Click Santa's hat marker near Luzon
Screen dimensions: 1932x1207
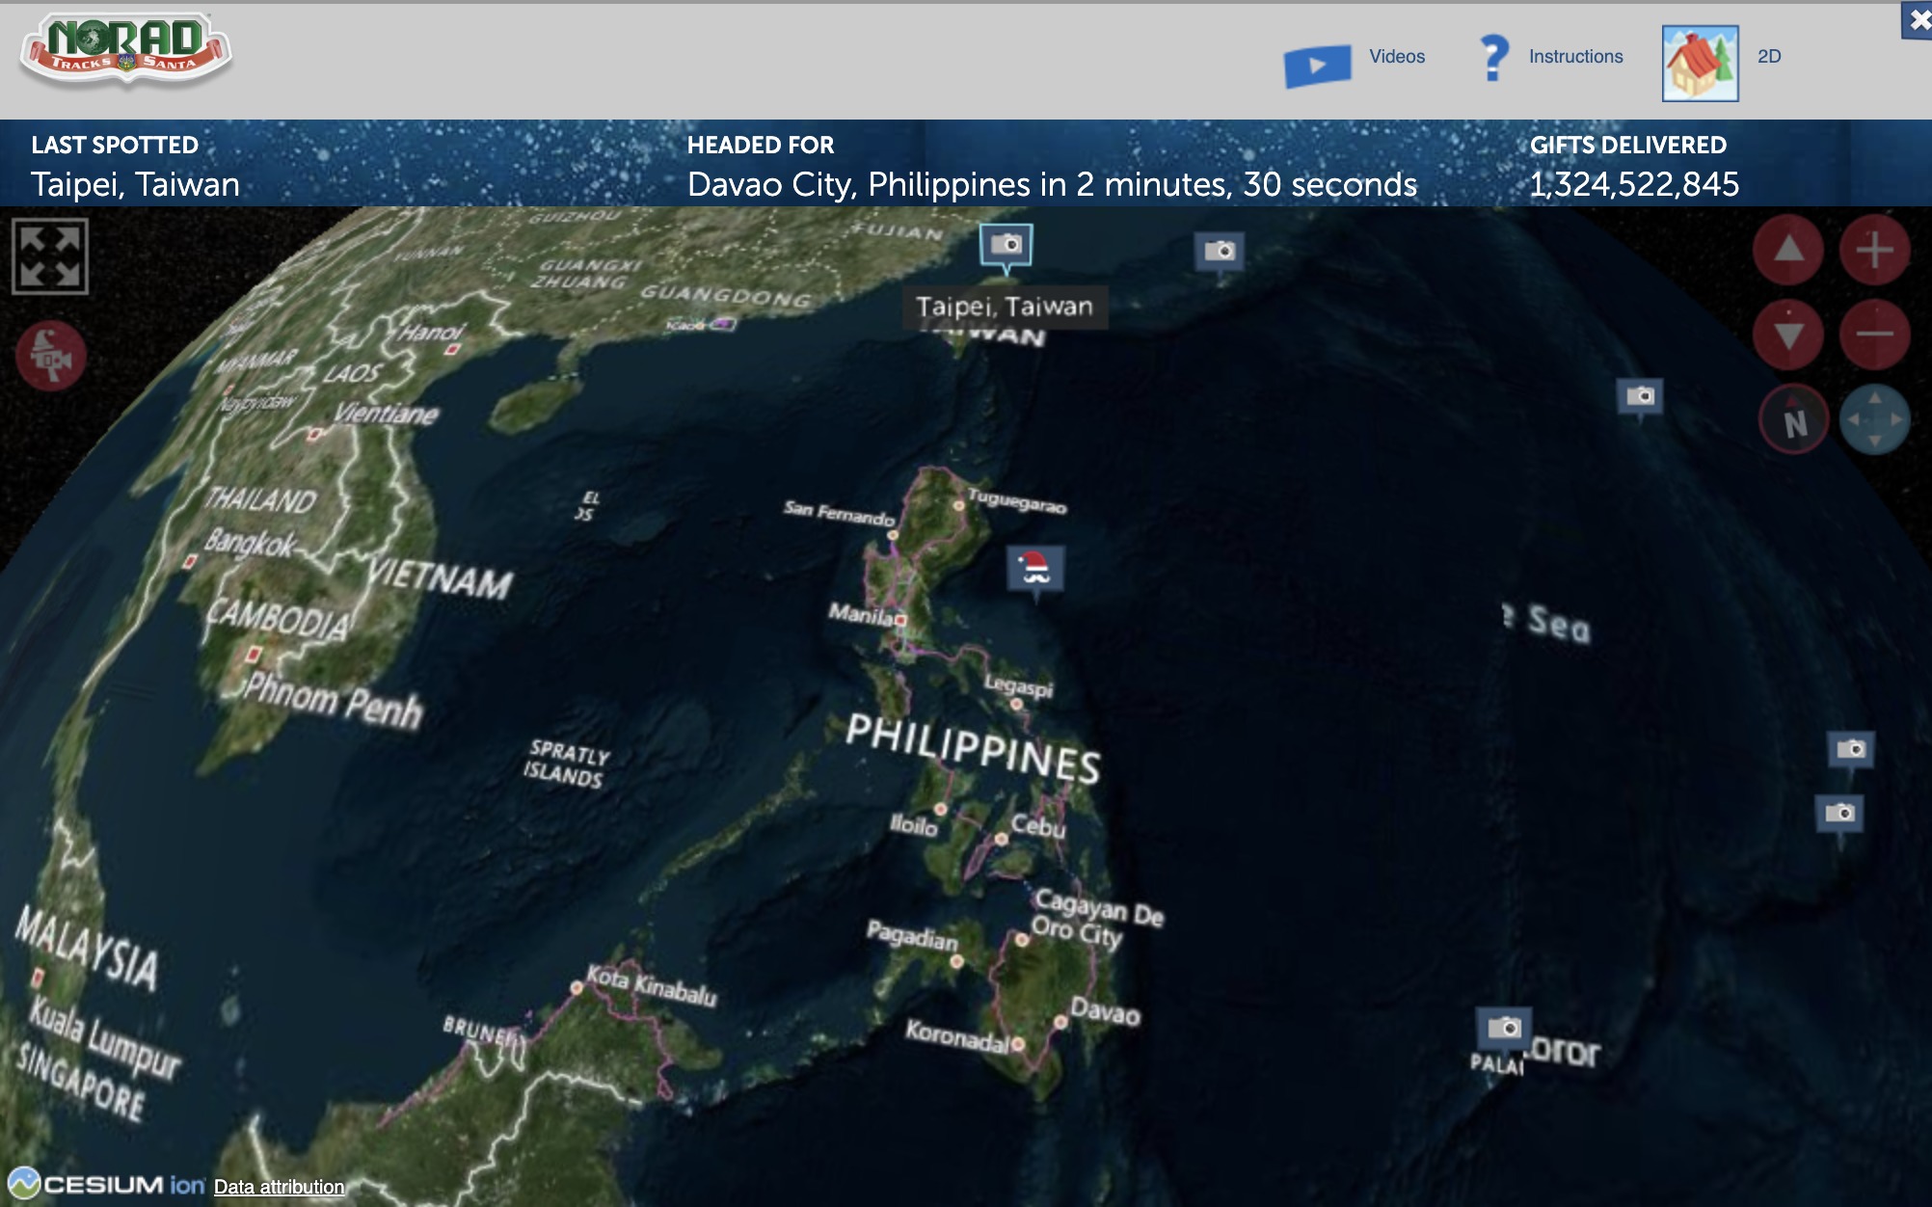tap(1035, 571)
